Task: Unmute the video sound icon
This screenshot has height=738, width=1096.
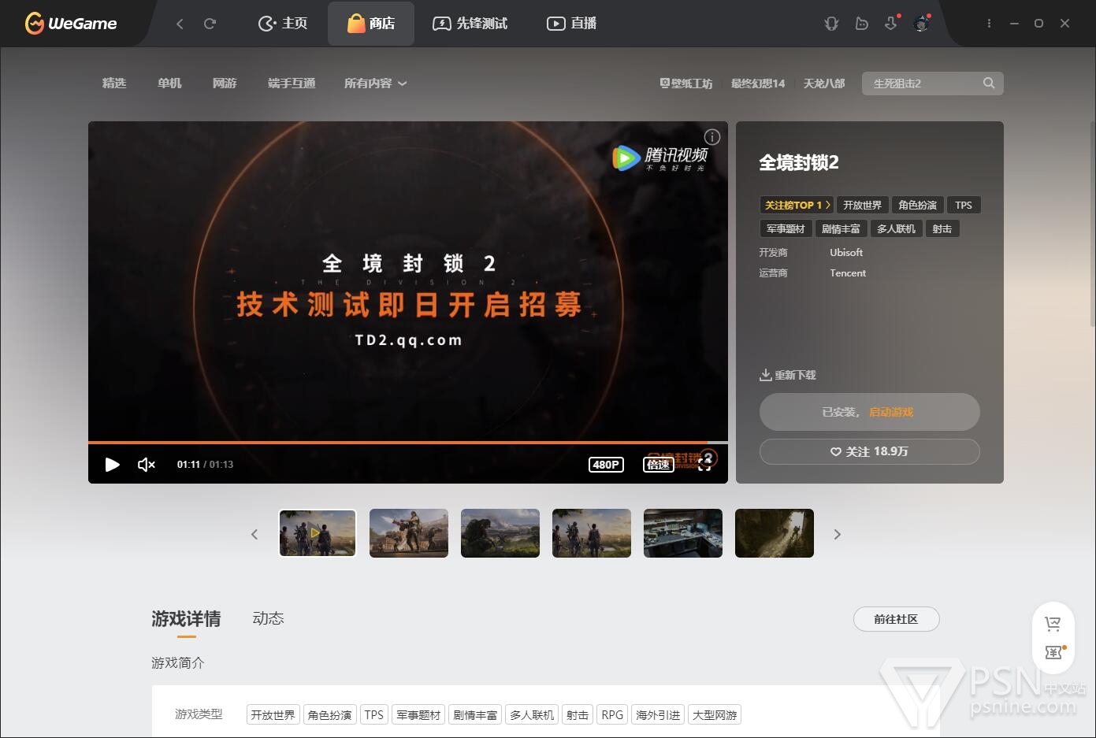Action: pyautogui.click(x=147, y=465)
